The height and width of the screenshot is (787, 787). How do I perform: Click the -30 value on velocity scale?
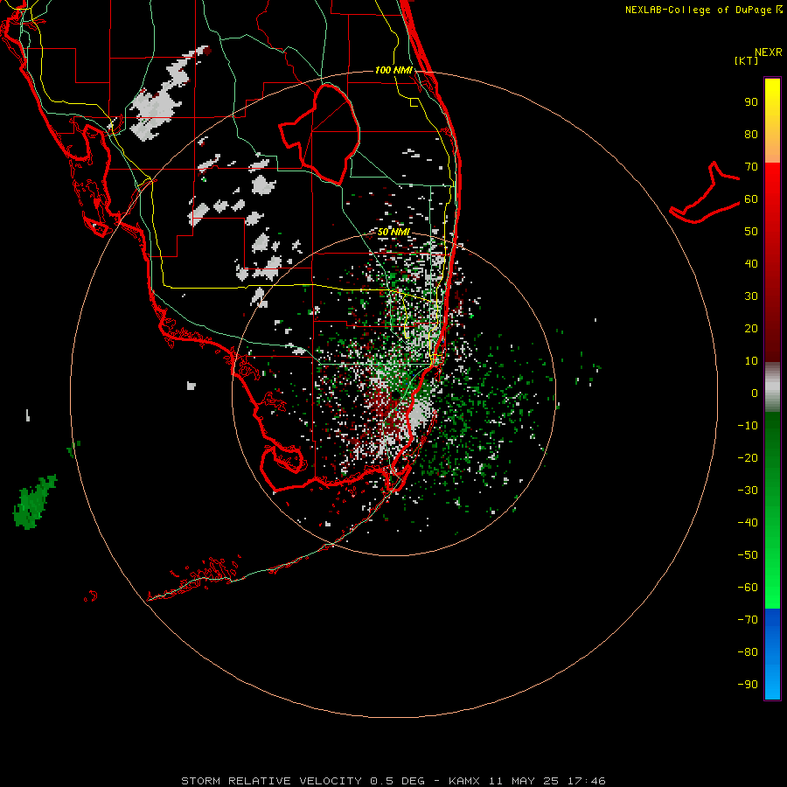(748, 491)
